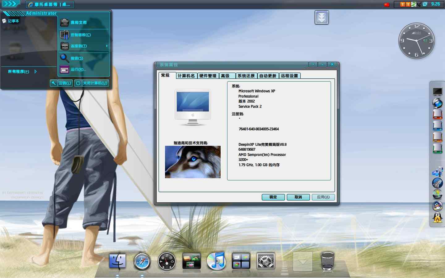This screenshot has width=445, height=278.
Task: Open the red drive icon in right sidebar
Action: coord(438,114)
